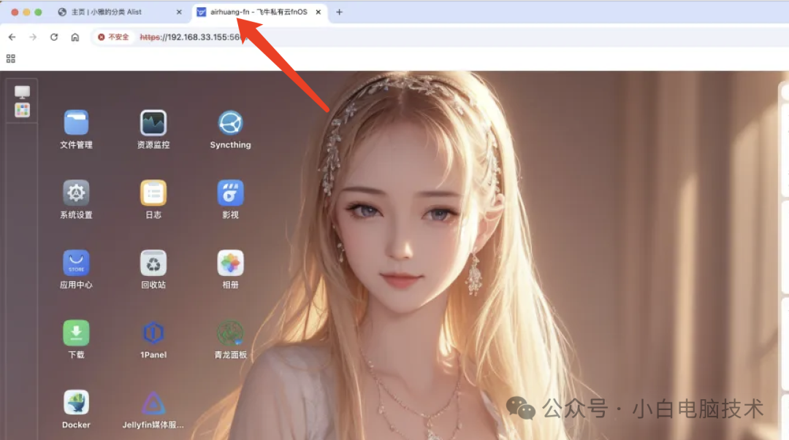The width and height of the screenshot is (789, 440).
Task: Click the browser back arrow
Action: tap(12, 37)
